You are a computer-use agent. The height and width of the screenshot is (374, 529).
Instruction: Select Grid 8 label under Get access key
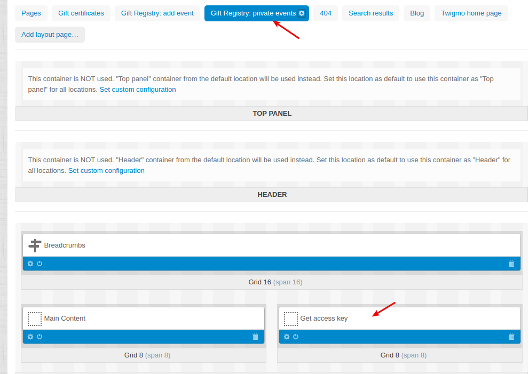(404, 355)
